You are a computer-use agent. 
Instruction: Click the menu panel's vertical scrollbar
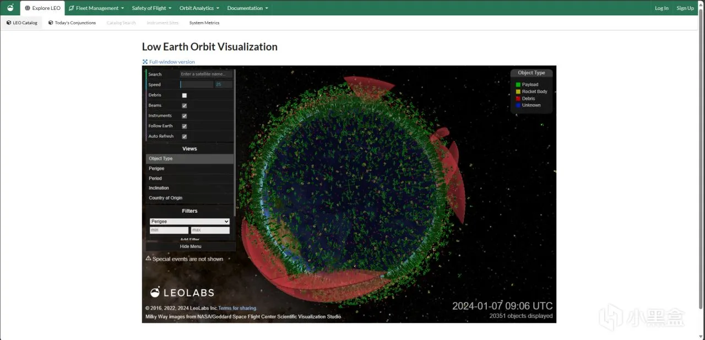pos(235,143)
